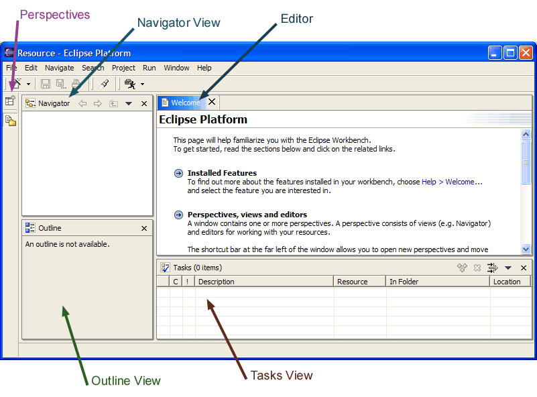This screenshot has height=397, width=537.
Task: Close the Outline view
Action: click(x=144, y=228)
